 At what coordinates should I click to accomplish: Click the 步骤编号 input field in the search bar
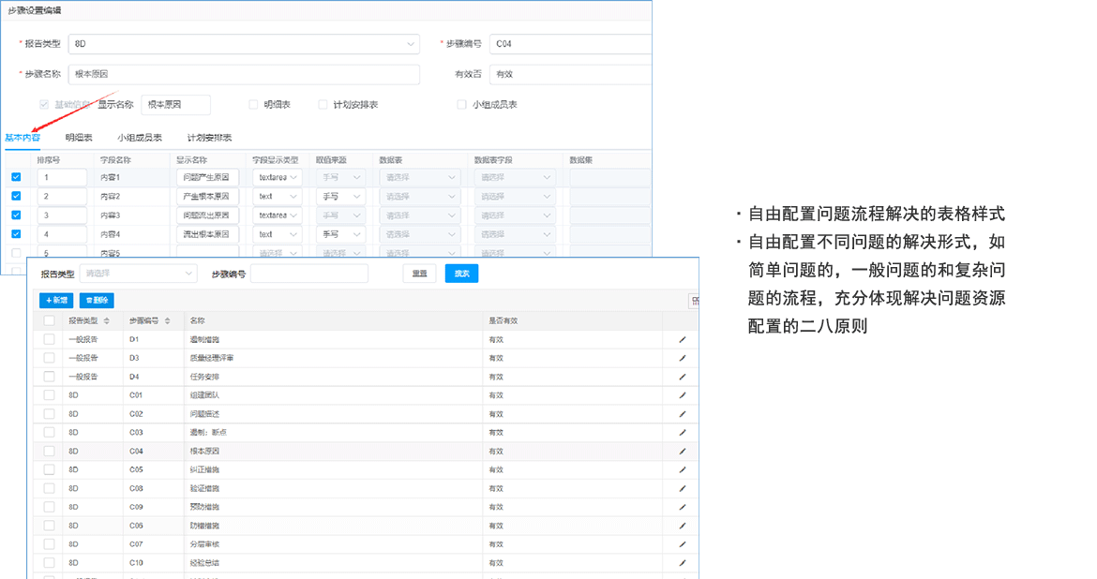[309, 273]
